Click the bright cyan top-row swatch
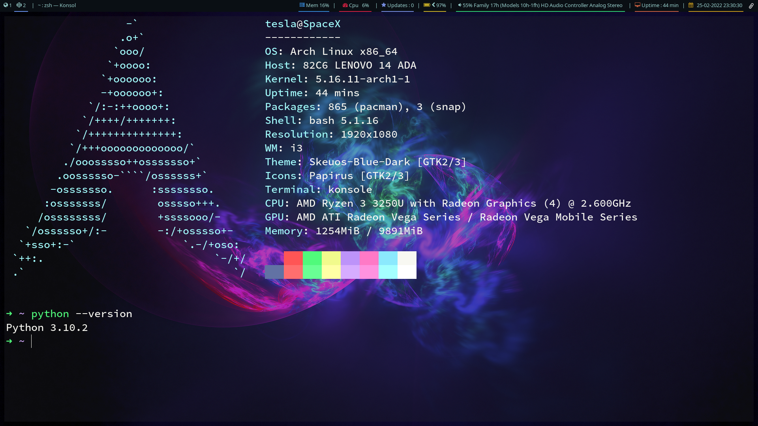The height and width of the screenshot is (426, 758). coord(388,258)
